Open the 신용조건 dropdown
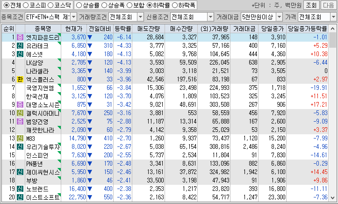338x204 pixels. (x=210, y=17)
